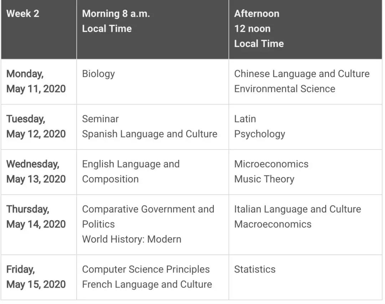
Task: Select the Psychology exam entry
Action: click(x=260, y=134)
